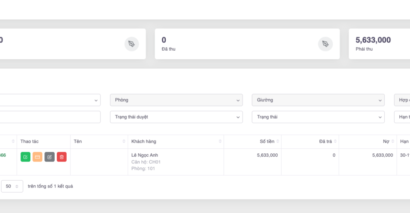
Task: Click the pen icon left of Đã thu card
Action: 132,44
